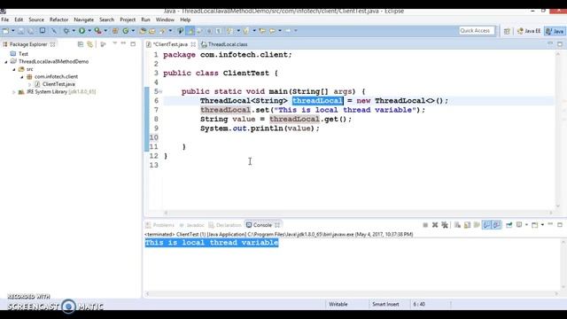Maximize the Console view panel
Image resolution: width=567 pixels, height=319 pixels.
pos(560,224)
